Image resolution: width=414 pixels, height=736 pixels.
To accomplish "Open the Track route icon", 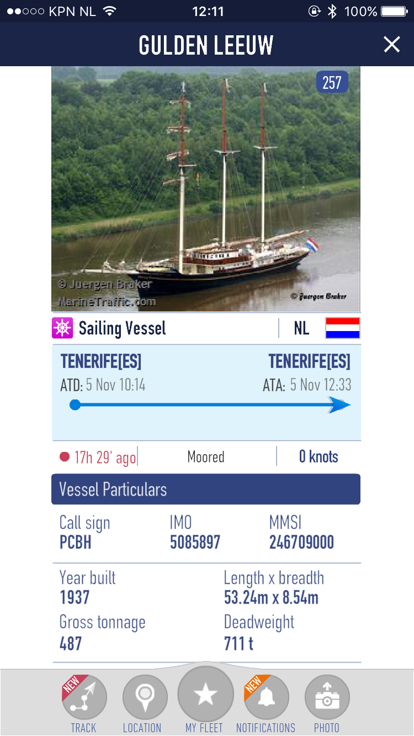I will (84, 697).
